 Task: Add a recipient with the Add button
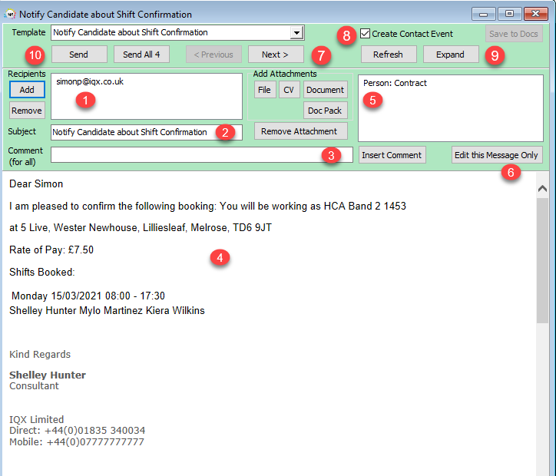[x=27, y=90]
